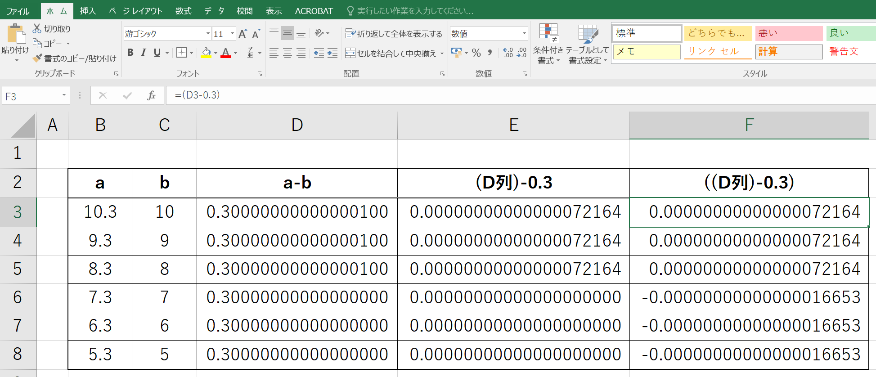
Task: Click the Format Painter brush icon
Action: [x=37, y=58]
